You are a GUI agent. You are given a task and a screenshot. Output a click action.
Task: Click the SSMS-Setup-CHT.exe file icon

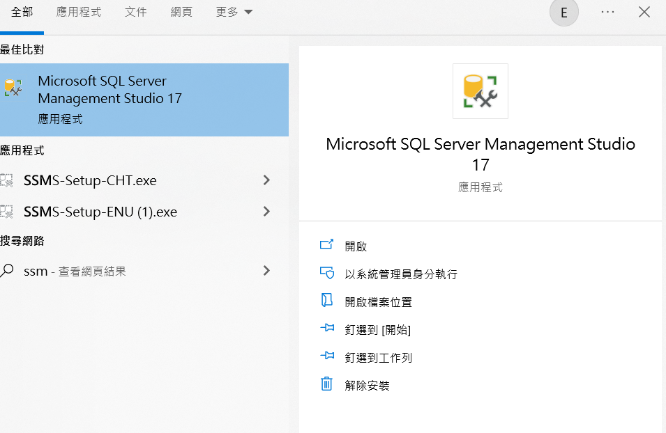tap(7, 181)
